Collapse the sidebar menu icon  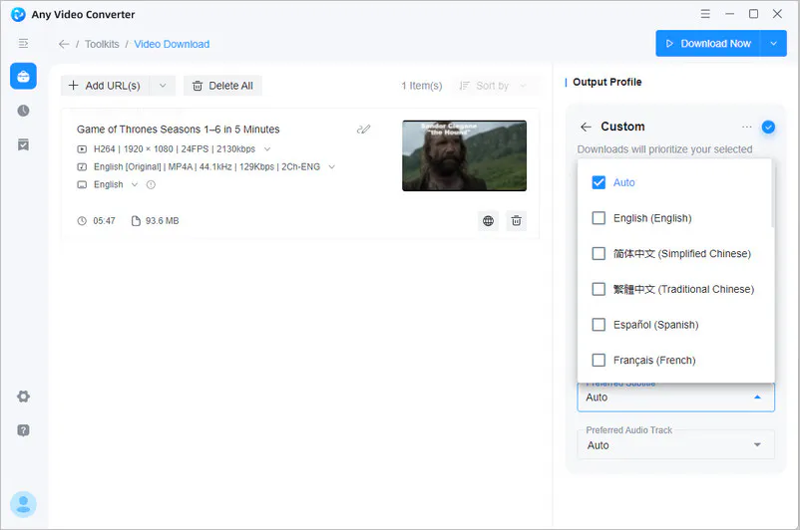pos(23,43)
